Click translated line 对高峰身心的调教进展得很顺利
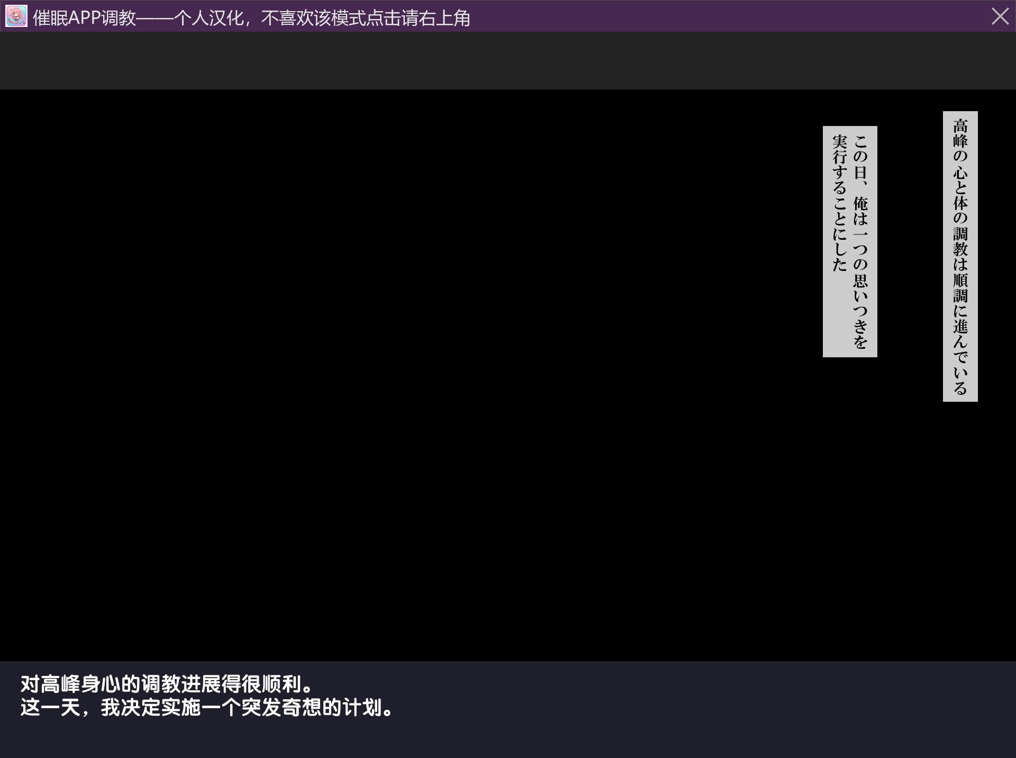1016x758 pixels. click(167, 684)
